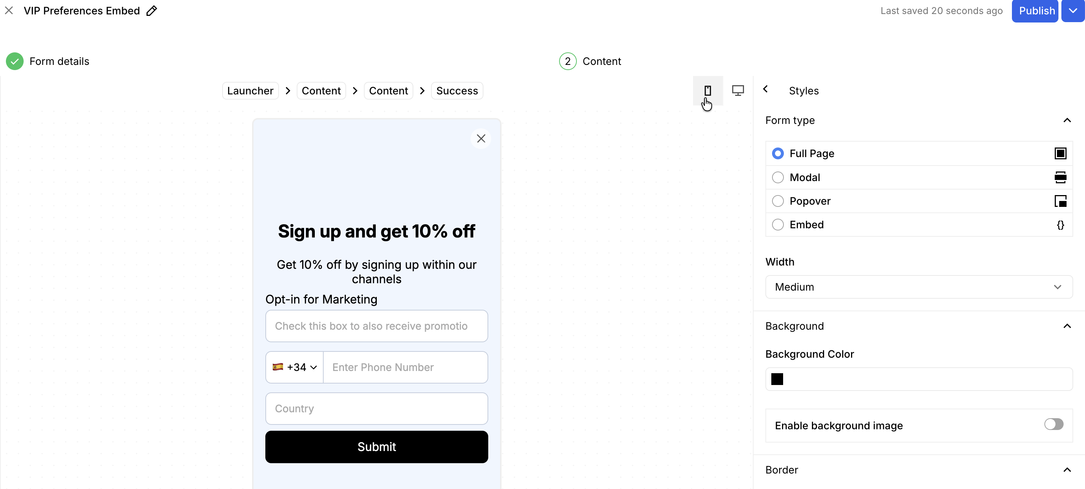Switch to mobile preview icon
The image size is (1085, 489).
click(707, 90)
